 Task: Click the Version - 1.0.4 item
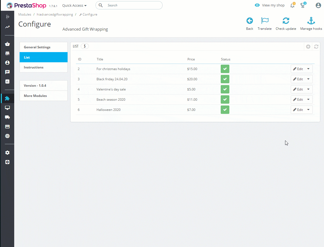click(43, 86)
